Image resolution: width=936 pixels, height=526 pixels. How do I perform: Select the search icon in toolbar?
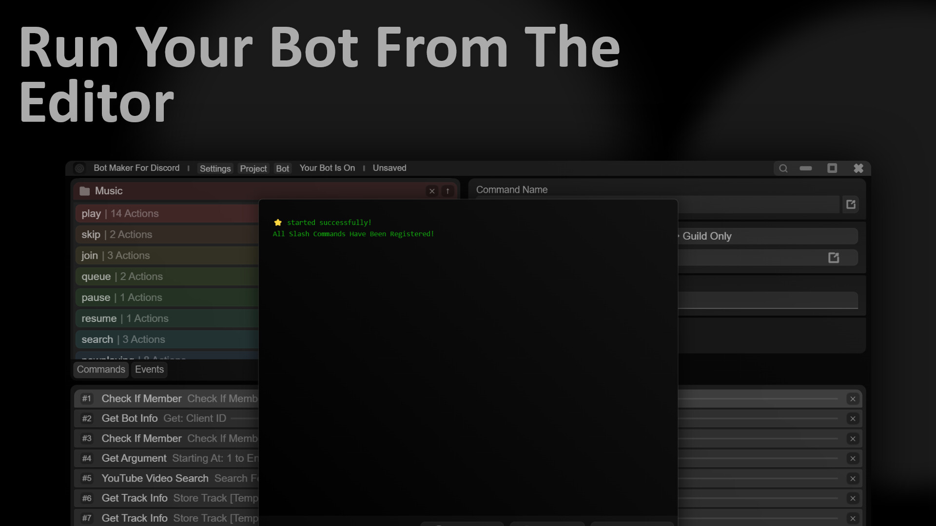(x=783, y=168)
